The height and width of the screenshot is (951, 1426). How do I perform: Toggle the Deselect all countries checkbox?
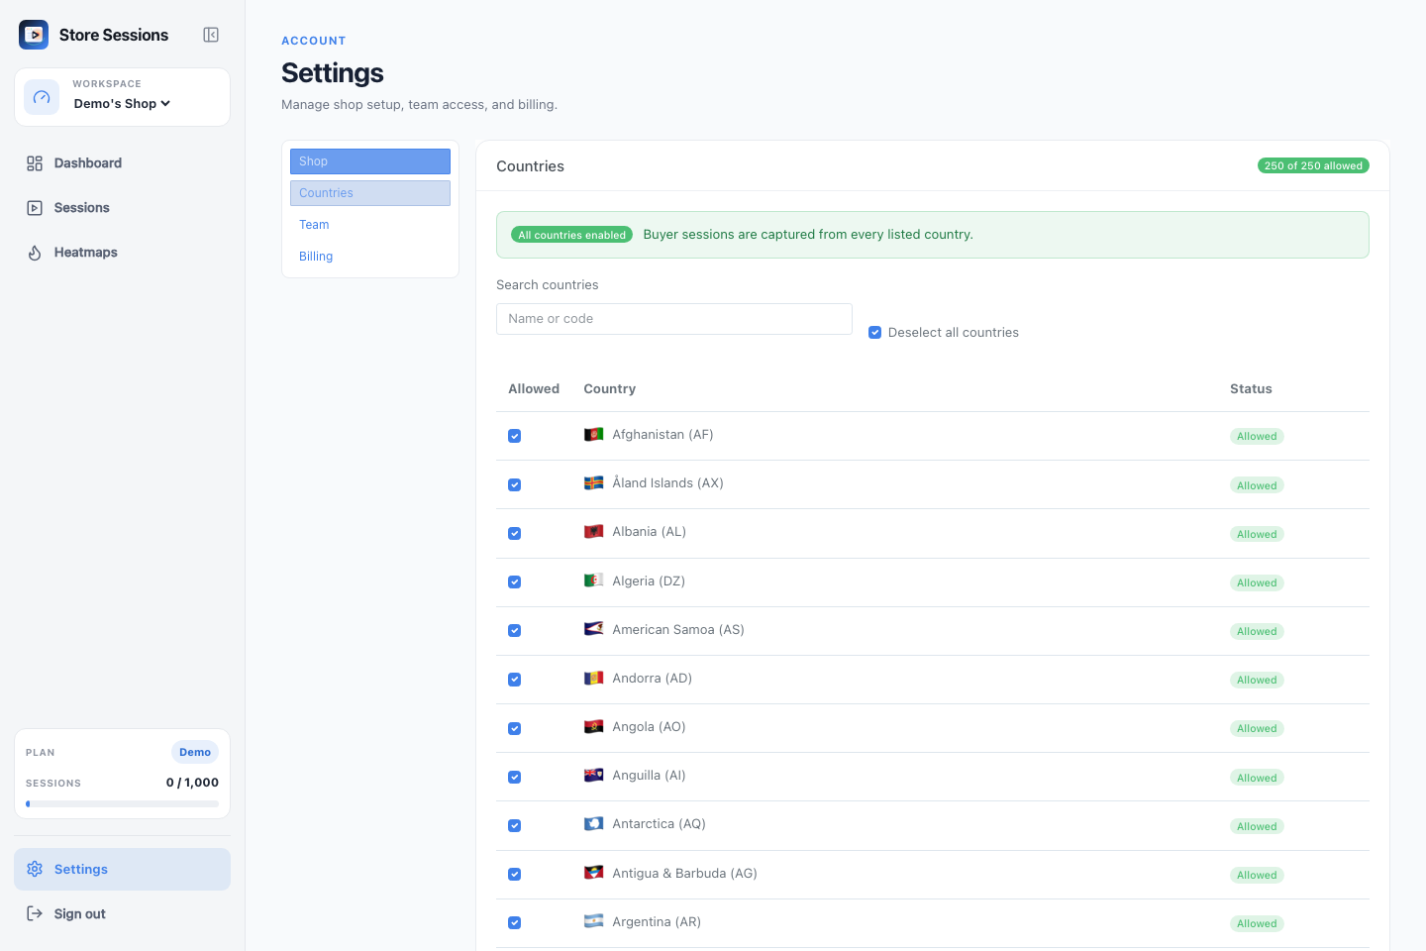pyautogui.click(x=875, y=333)
